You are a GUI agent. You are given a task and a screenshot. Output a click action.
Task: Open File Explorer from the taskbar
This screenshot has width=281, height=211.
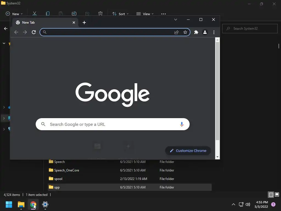pyautogui.click(x=21, y=204)
